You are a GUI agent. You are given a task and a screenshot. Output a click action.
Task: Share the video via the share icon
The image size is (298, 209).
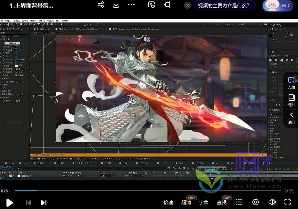click(100, 5)
